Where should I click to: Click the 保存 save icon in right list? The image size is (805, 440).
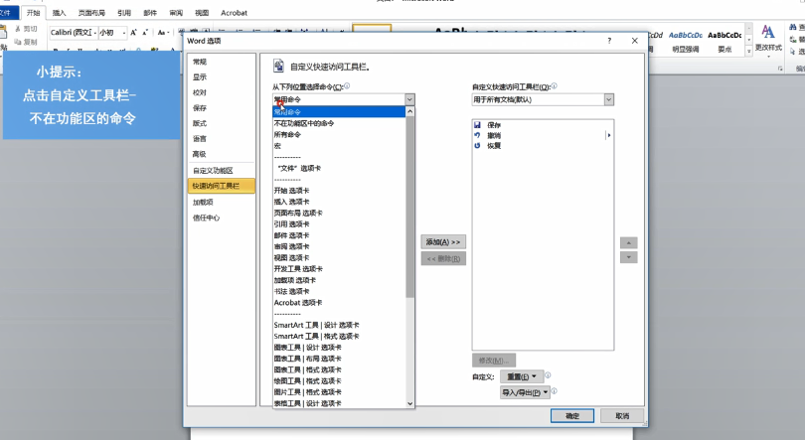click(x=477, y=124)
